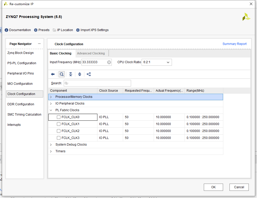Close the Re-customize IP dialog
The width and height of the screenshot is (257, 198).
[251, 4]
